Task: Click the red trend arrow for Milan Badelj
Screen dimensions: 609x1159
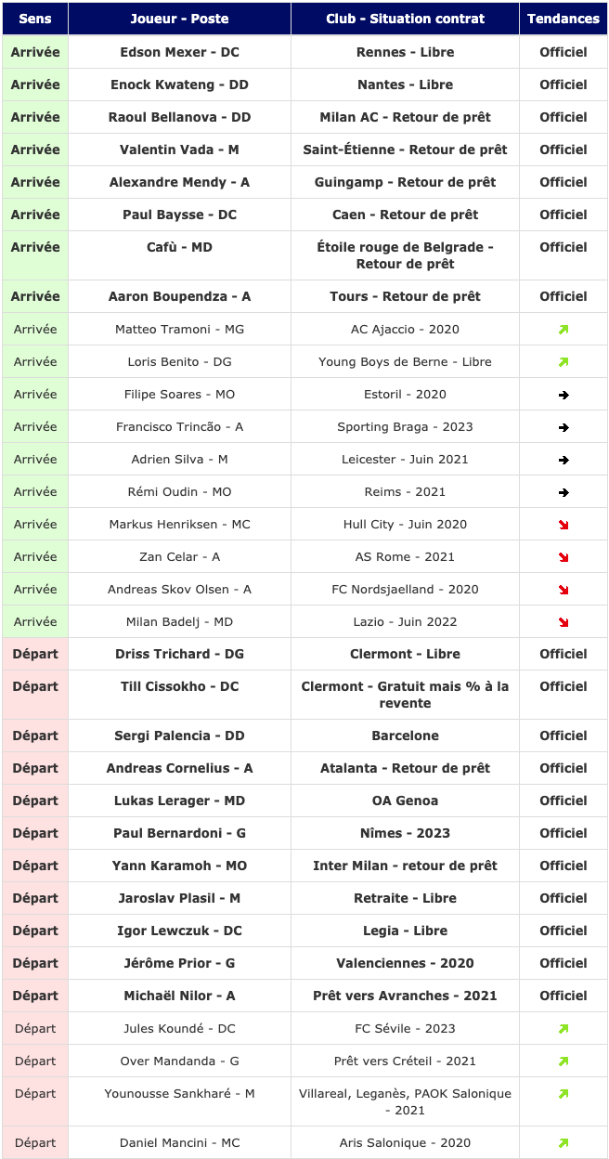Action: coord(564,622)
